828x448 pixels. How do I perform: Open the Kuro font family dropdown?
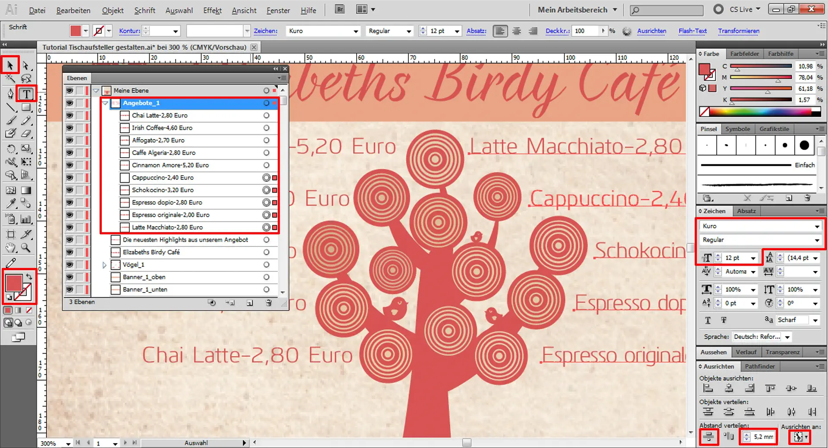817,227
